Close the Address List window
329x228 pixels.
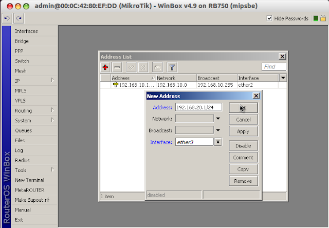point(282,56)
